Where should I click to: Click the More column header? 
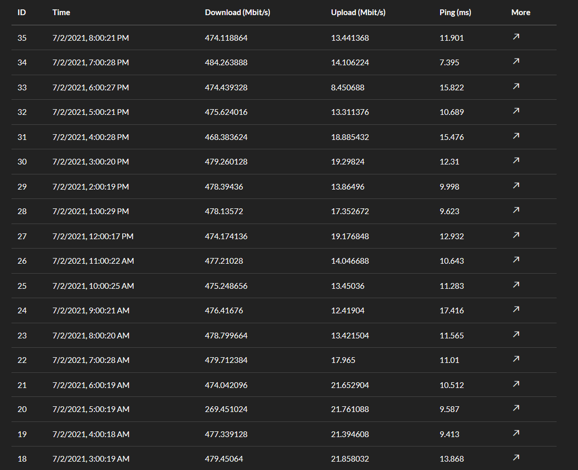click(x=521, y=13)
